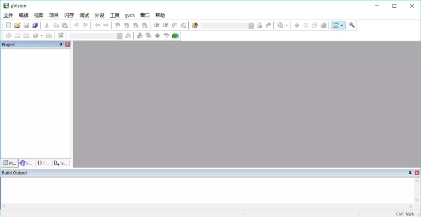
Task: Insert a bookmark with the flag icon
Action: (x=118, y=25)
